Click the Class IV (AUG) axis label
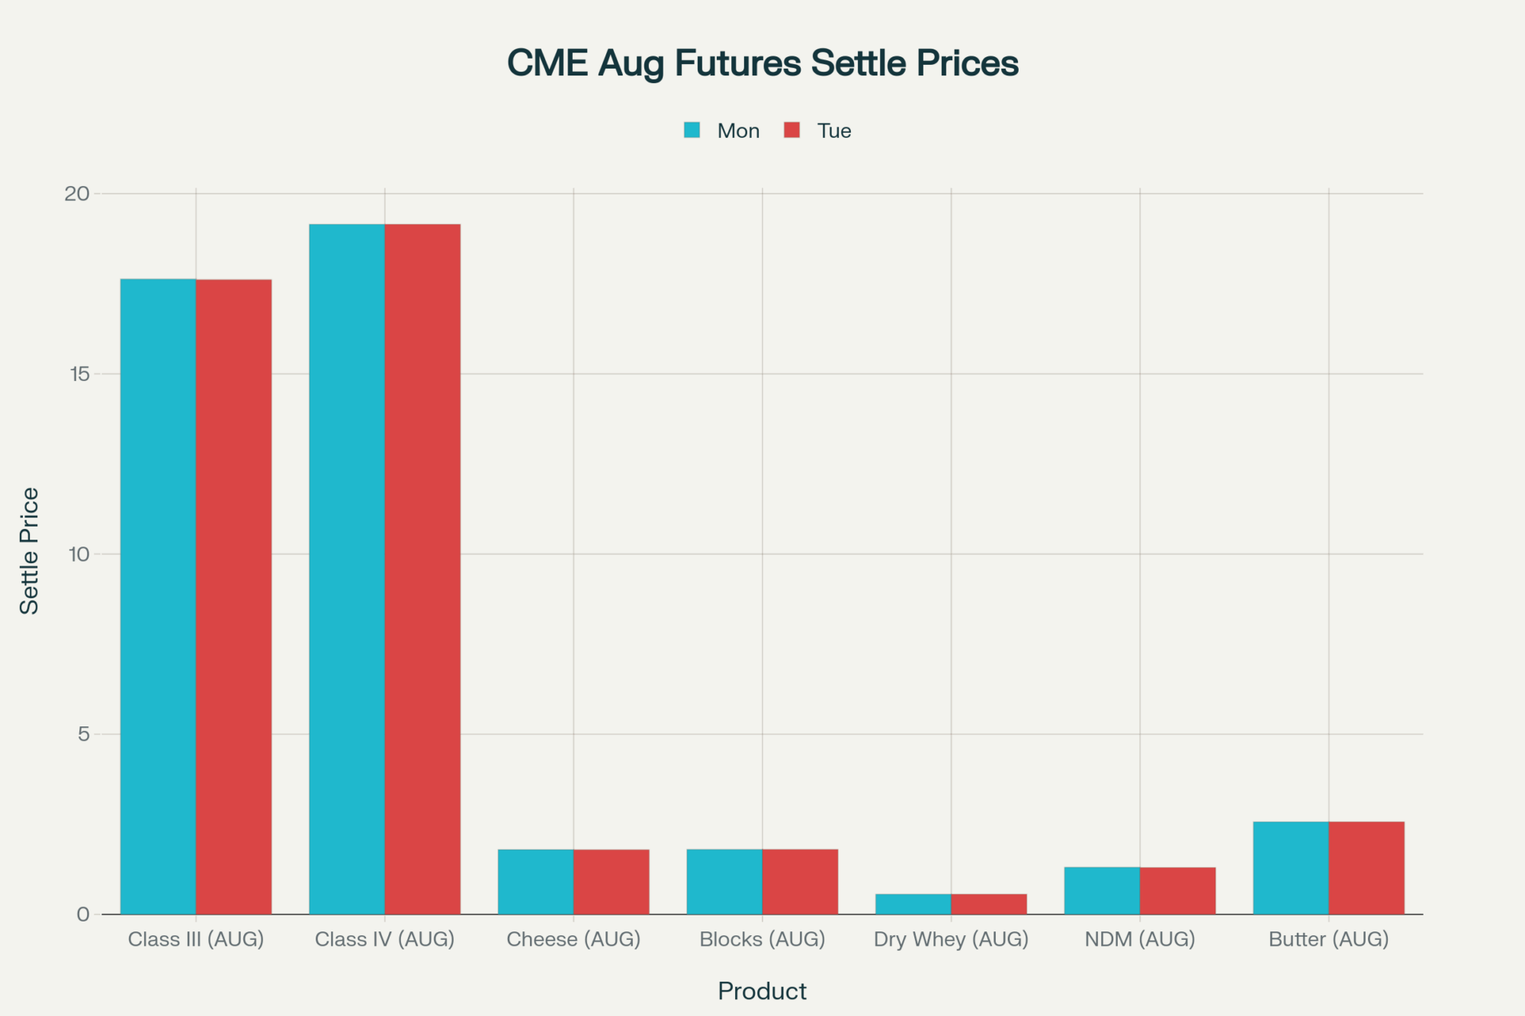Screen dimensions: 1525x1016 [384, 939]
